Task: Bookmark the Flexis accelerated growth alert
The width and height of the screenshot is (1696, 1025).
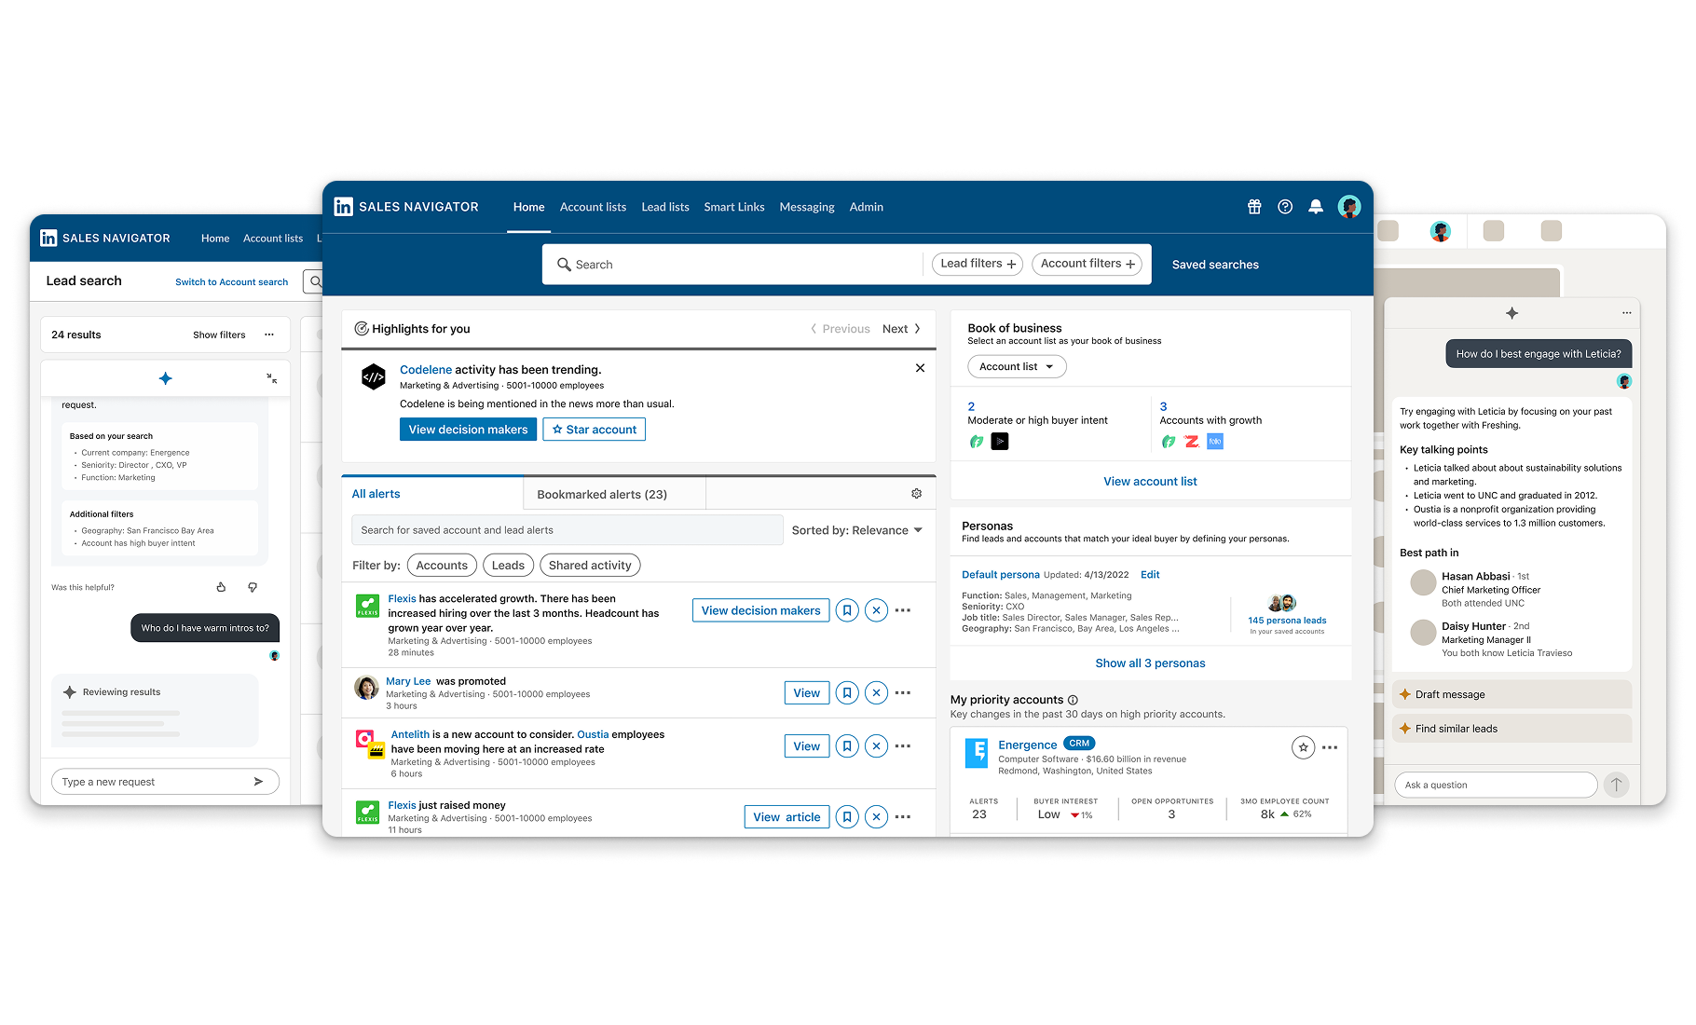Action: pos(847,610)
